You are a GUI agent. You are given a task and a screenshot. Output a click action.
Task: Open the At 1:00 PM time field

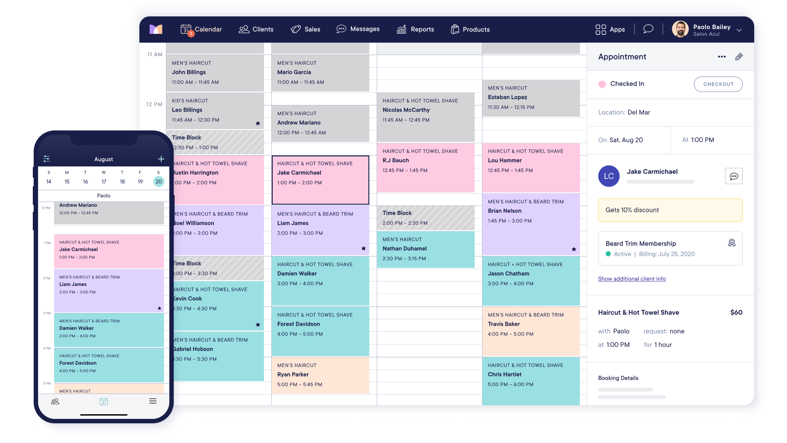[702, 140]
